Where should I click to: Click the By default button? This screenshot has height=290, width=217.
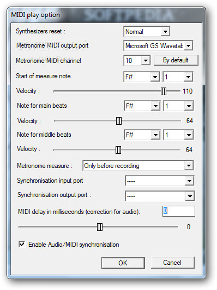pos(176,60)
